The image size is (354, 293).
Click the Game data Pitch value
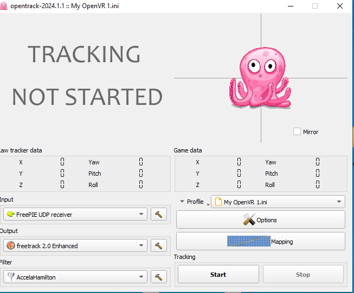click(317, 174)
